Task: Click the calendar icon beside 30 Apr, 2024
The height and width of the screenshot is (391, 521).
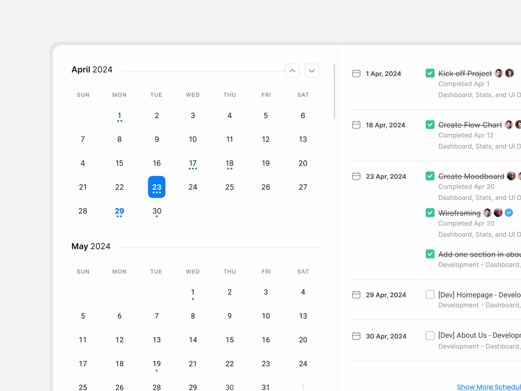Action: pyautogui.click(x=356, y=336)
